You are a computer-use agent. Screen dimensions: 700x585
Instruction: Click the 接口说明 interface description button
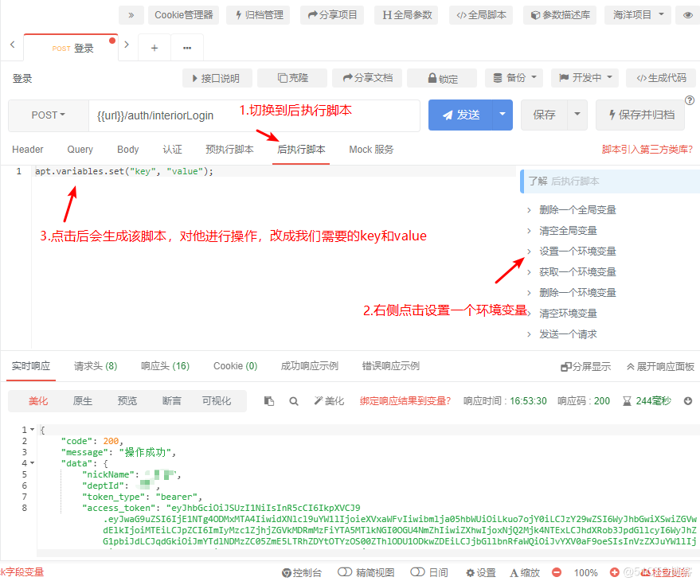217,78
